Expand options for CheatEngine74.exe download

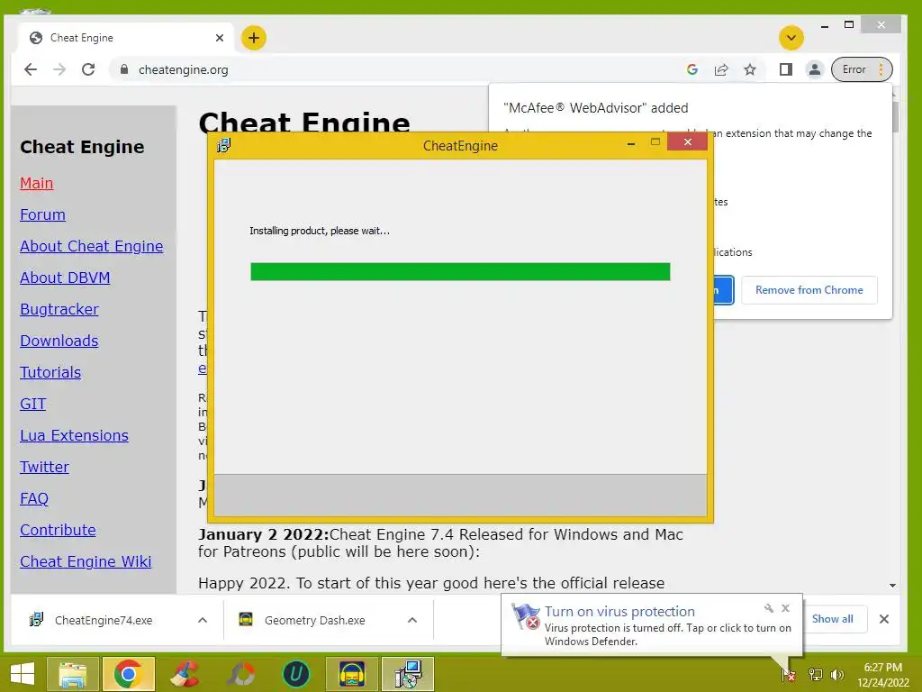(x=203, y=620)
